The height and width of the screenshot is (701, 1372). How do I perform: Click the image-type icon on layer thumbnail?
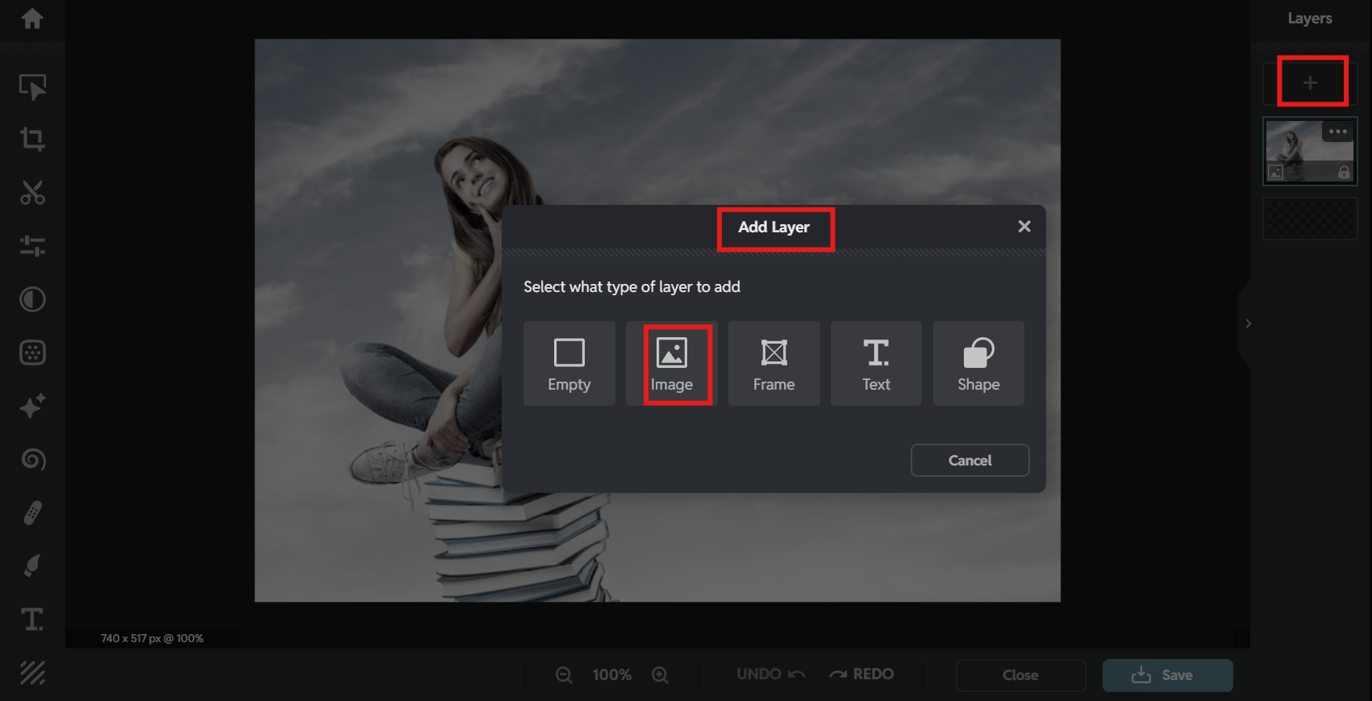tap(1276, 172)
